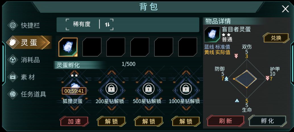Click 解锁 under the 200星钻 slot
Screen dimensions: 294x132
(111, 121)
